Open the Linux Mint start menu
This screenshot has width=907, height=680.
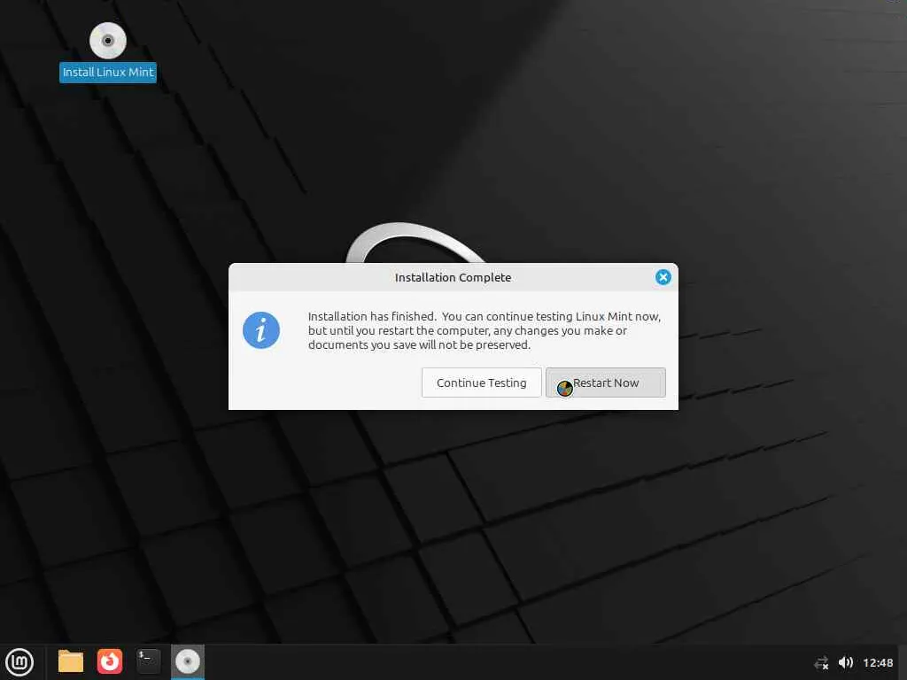19,662
